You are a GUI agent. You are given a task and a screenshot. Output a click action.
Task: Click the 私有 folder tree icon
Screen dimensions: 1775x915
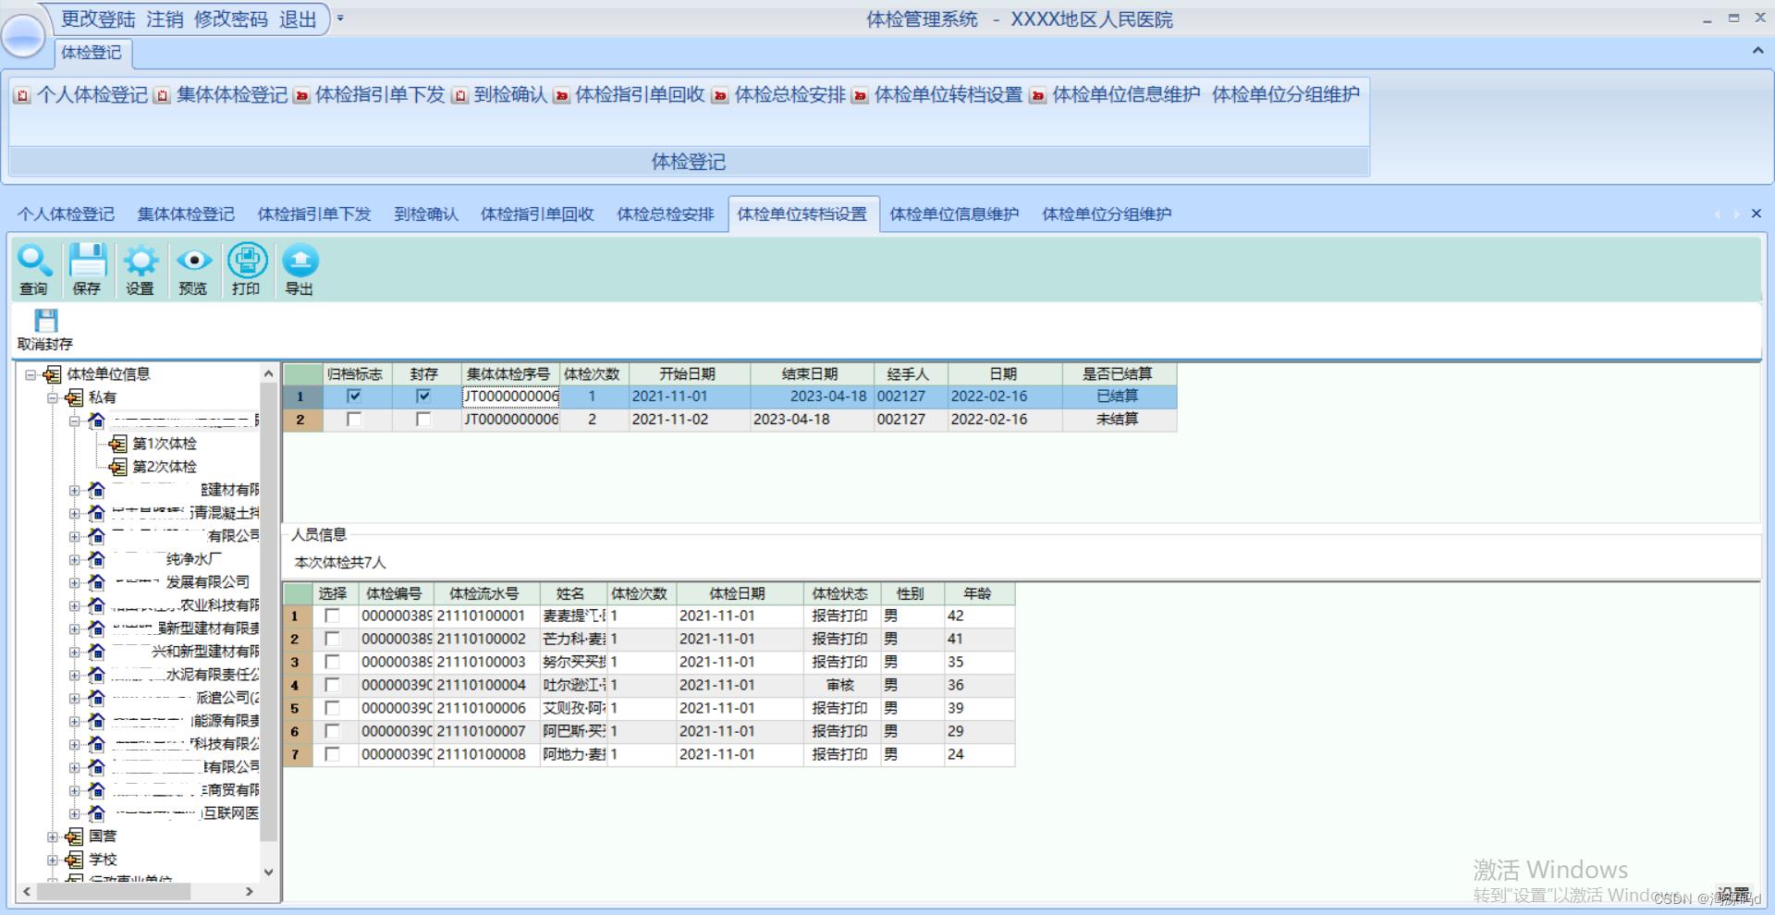coord(74,397)
